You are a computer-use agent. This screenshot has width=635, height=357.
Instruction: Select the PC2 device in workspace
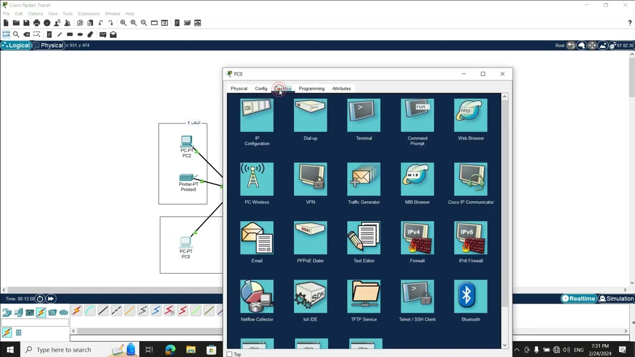pyautogui.click(x=187, y=146)
